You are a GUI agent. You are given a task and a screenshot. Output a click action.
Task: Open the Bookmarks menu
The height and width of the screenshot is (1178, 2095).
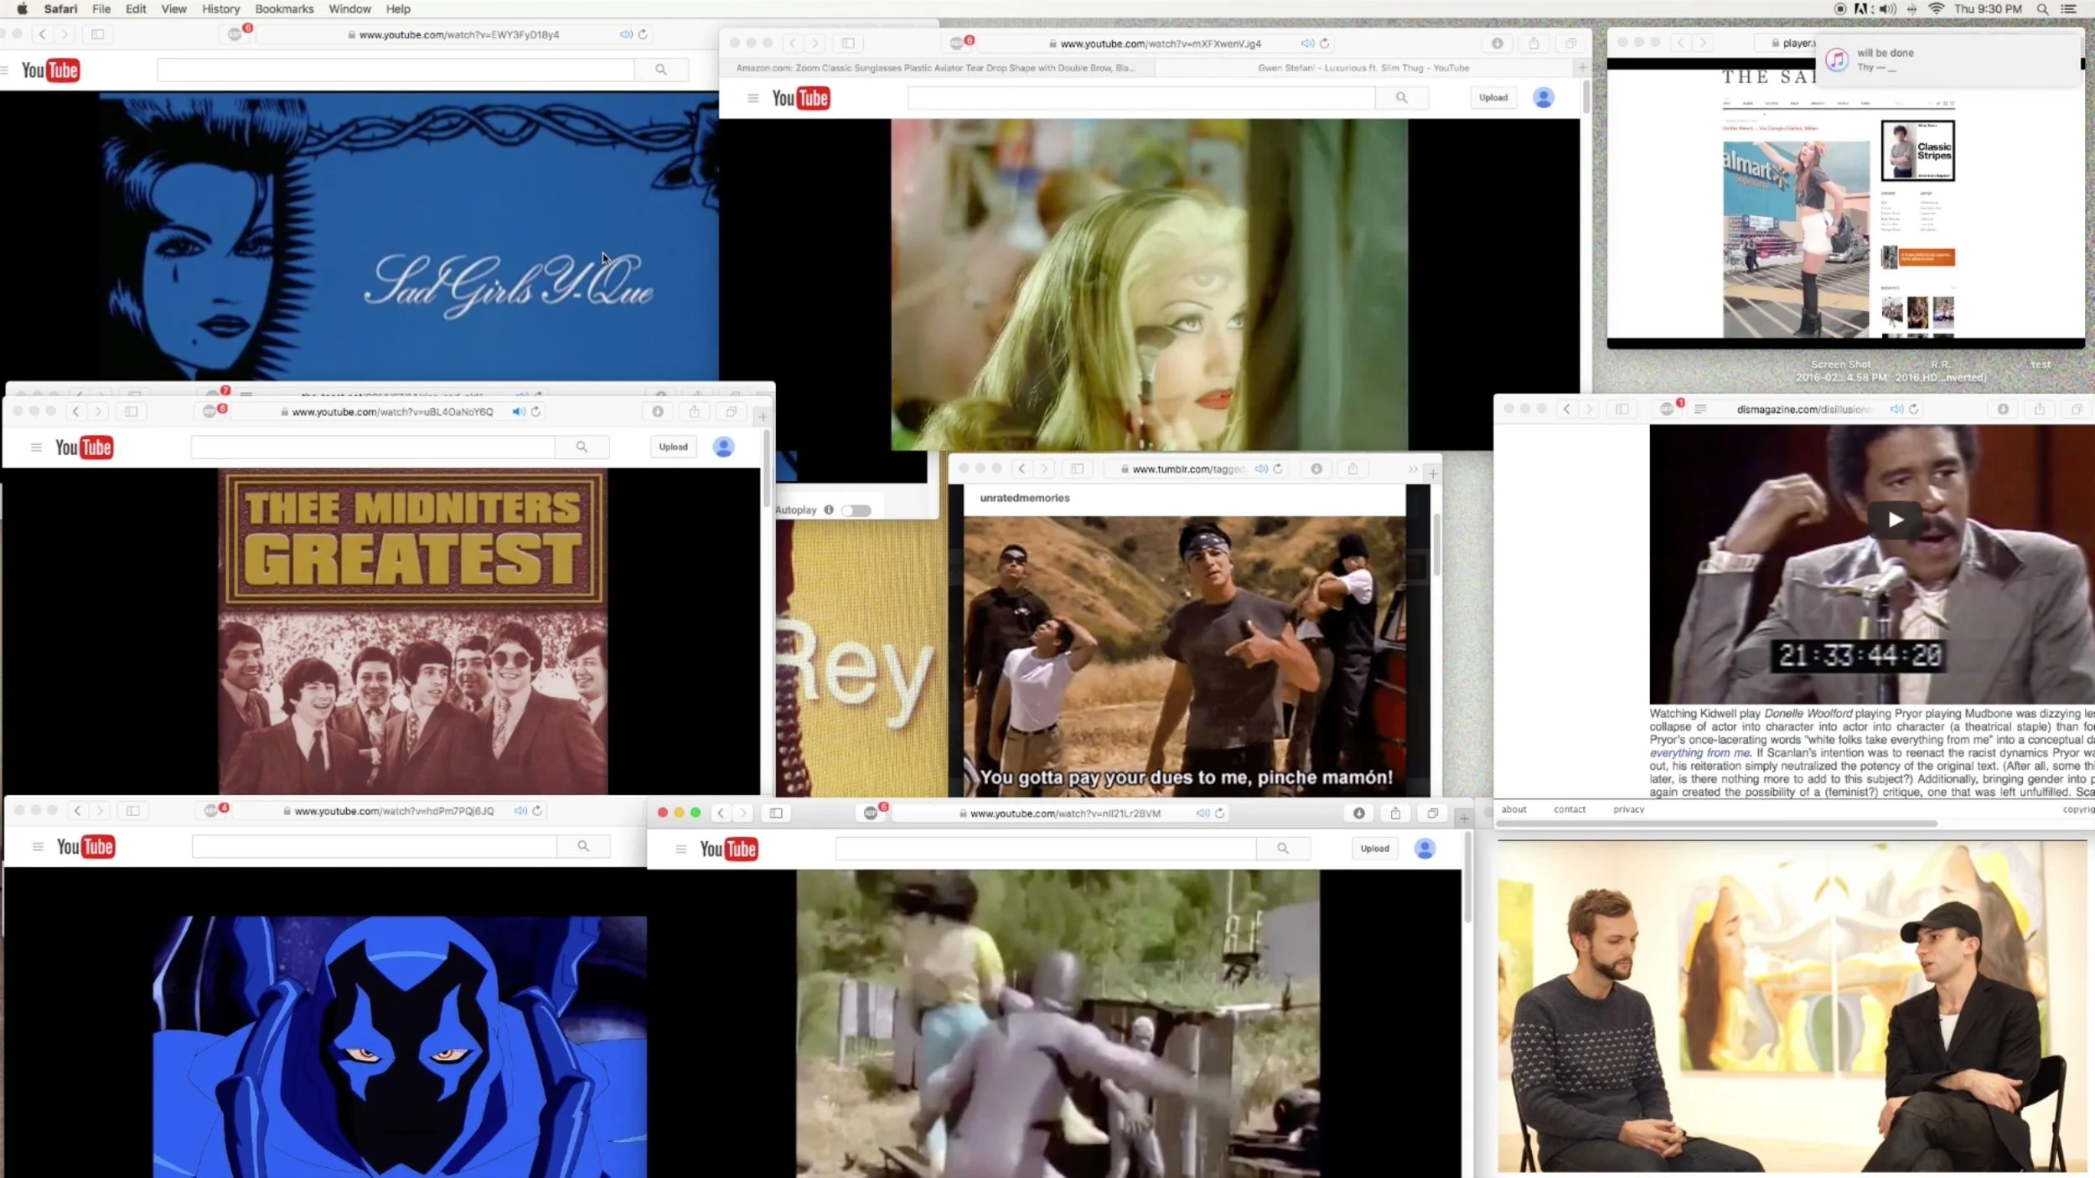tap(284, 9)
